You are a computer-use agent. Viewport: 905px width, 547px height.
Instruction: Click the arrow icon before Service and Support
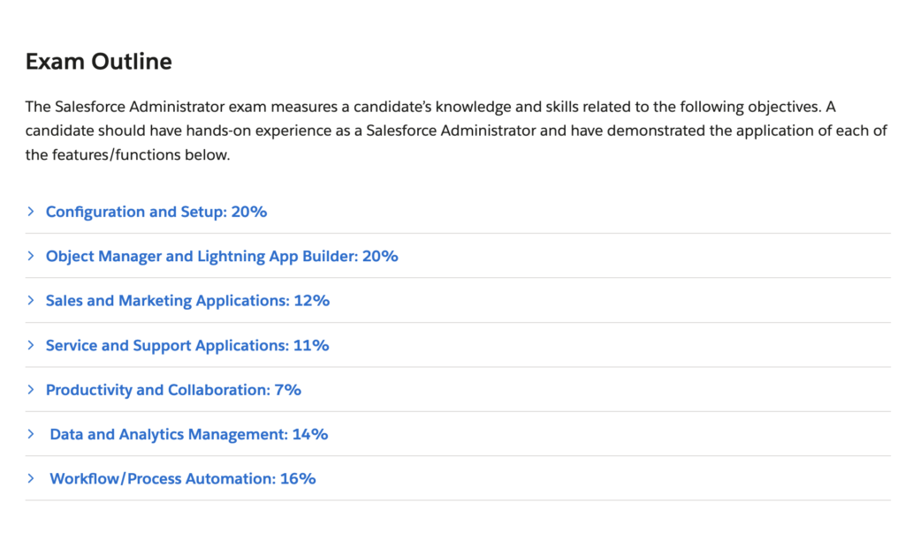click(31, 345)
